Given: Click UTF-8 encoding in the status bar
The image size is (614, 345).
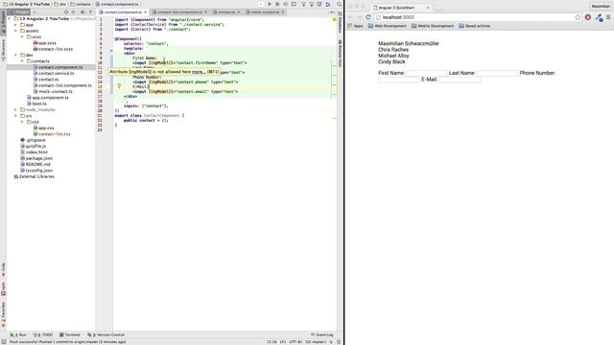Looking at the screenshot, I should [295, 342].
